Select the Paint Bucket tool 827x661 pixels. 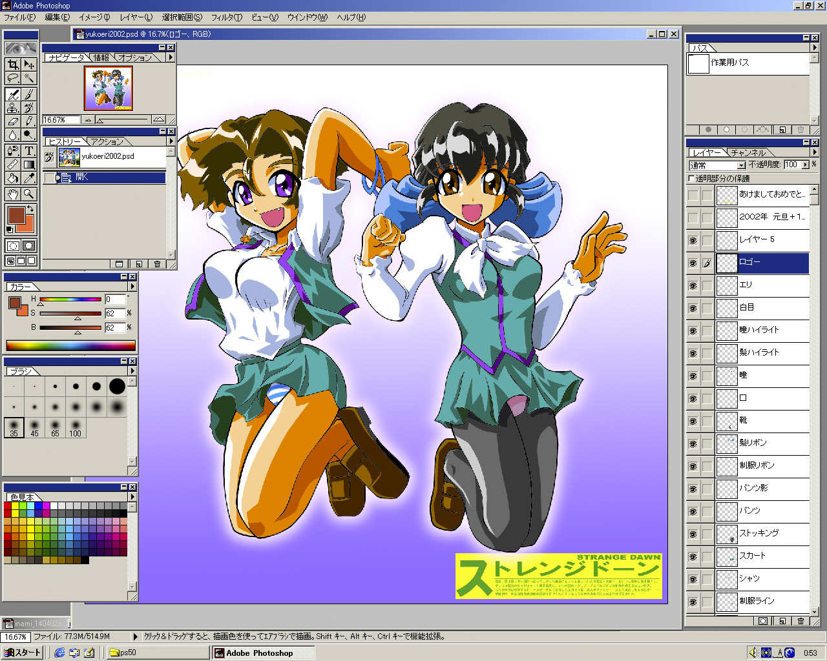[x=13, y=178]
